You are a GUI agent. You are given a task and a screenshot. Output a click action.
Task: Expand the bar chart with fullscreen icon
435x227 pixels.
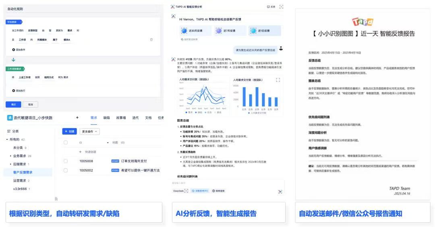click(x=278, y=80)
